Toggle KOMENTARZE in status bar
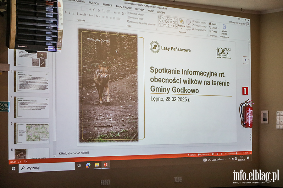 [203, 154]
